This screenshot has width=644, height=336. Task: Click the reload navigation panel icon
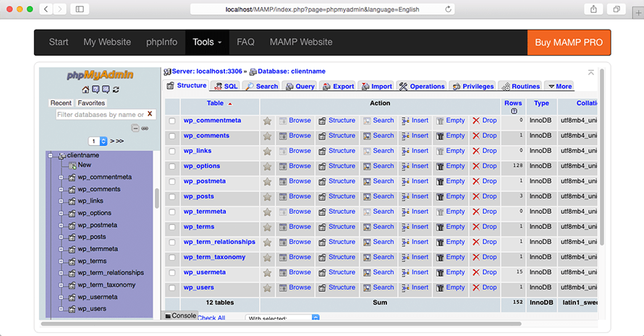coord(116,90)
